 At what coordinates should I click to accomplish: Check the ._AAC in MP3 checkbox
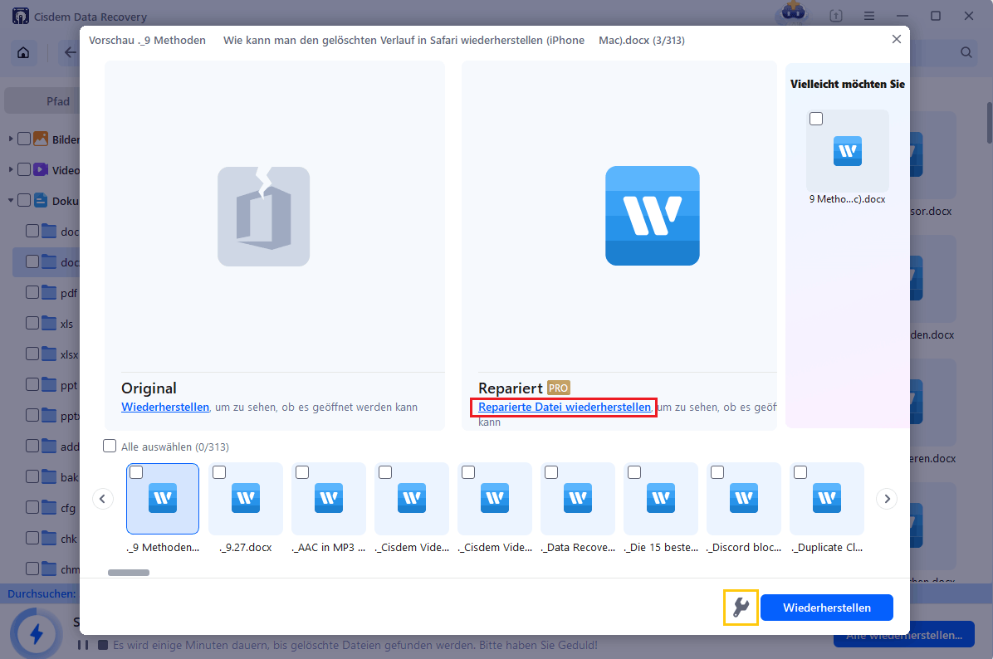[302, 472]
